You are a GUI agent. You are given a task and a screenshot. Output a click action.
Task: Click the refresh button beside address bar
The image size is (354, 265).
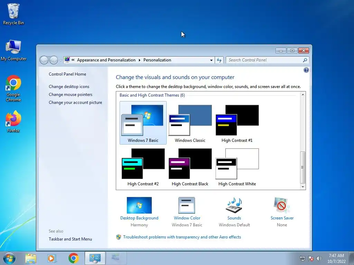pos(219,60)
